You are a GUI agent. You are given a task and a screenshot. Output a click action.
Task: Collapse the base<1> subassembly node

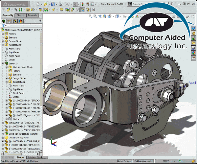point(3,63)
